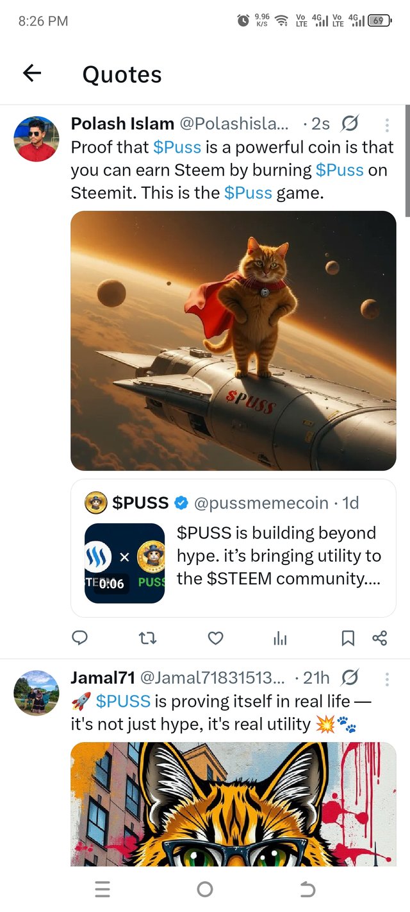
Task: Open the quoted @pussmemecoin post
Action: 278,555
